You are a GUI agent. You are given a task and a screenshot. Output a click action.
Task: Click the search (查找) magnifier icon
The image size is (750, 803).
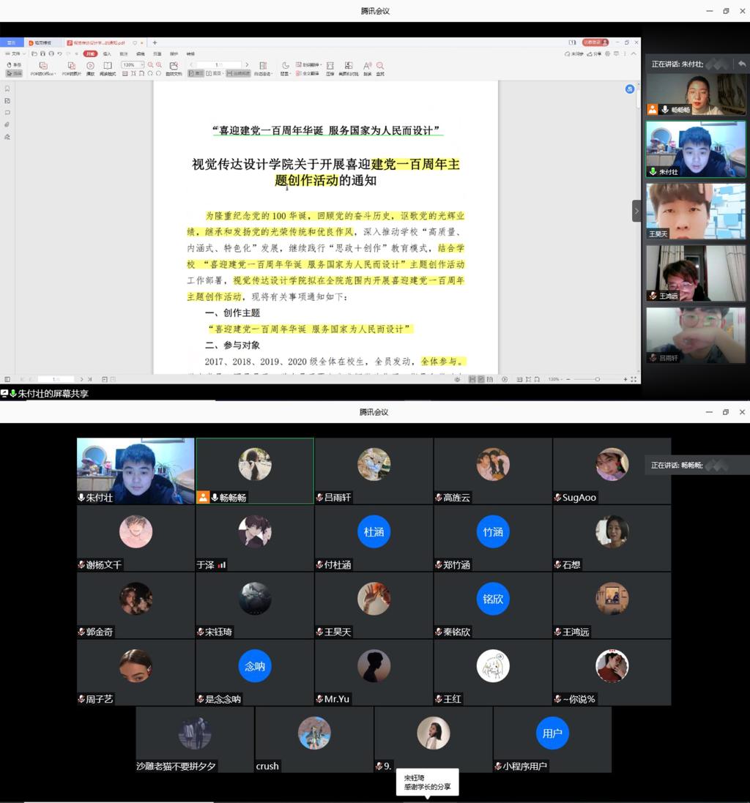tap(380, 66)
